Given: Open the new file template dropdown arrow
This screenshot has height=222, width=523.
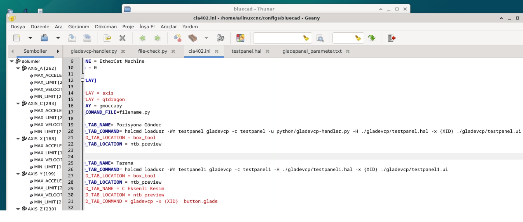Looking at the screenshot, I should [30, 38].
